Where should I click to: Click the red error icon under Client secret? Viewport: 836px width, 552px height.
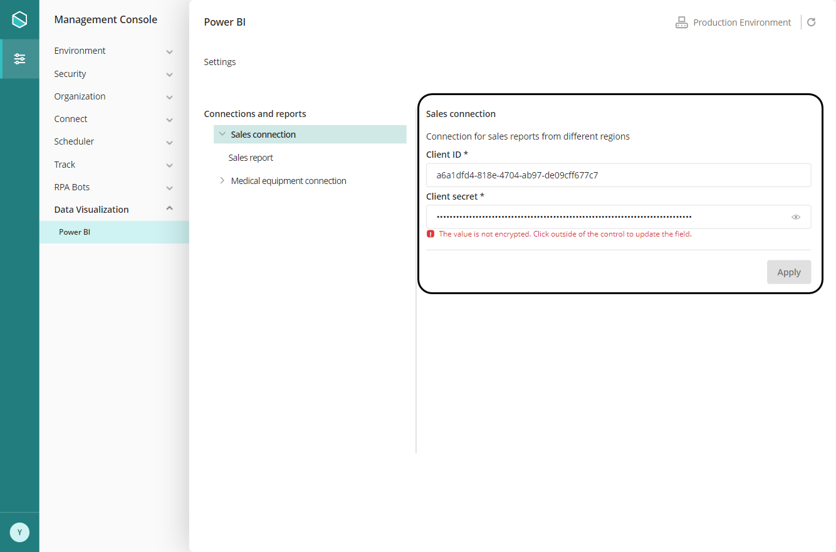pos(431,234)
